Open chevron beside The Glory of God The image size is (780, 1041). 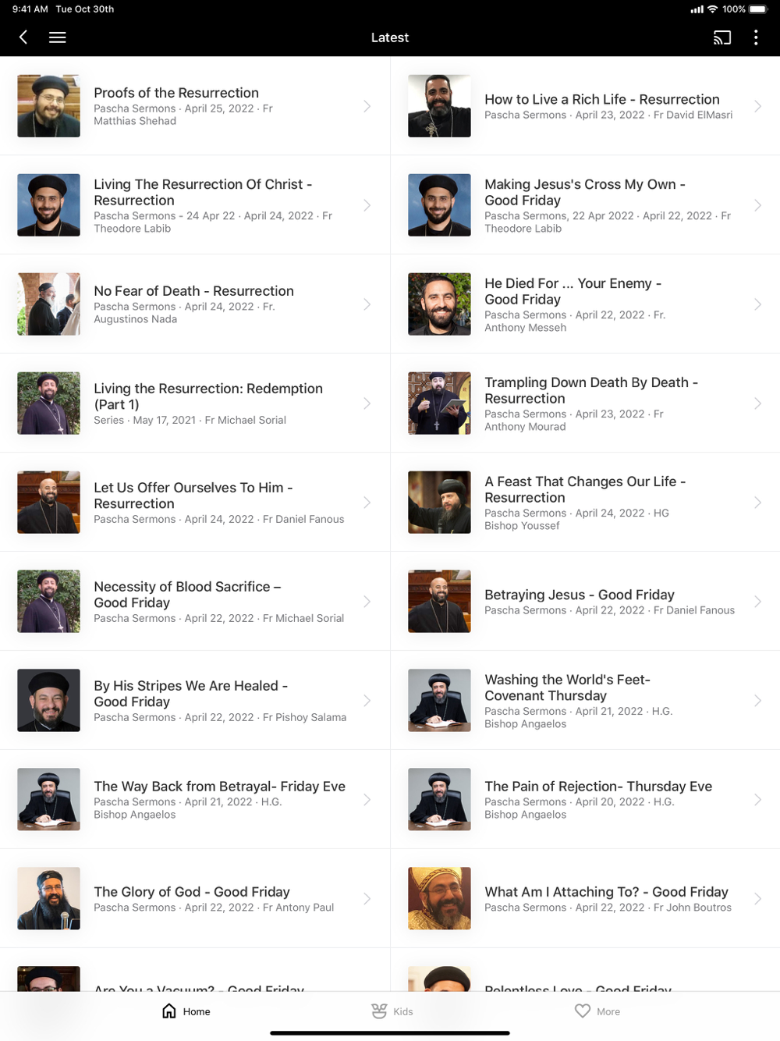[367, 899]
